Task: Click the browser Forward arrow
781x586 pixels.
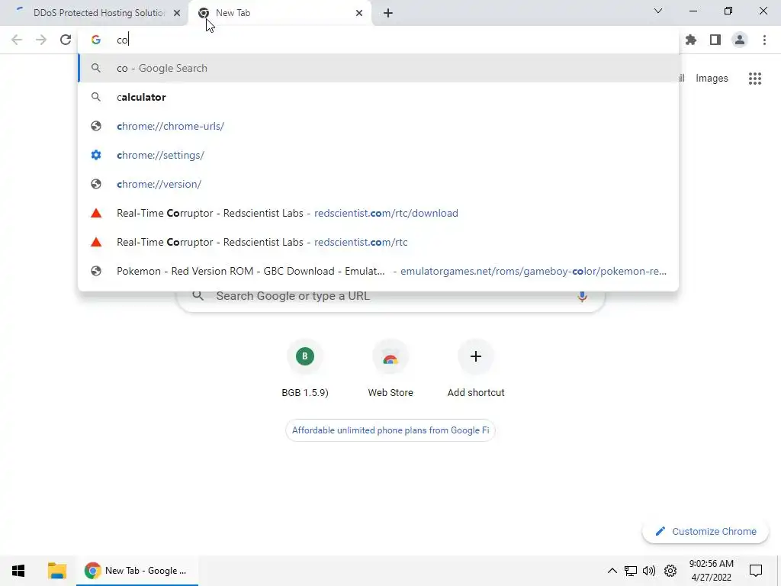Action: pos(41,40)
